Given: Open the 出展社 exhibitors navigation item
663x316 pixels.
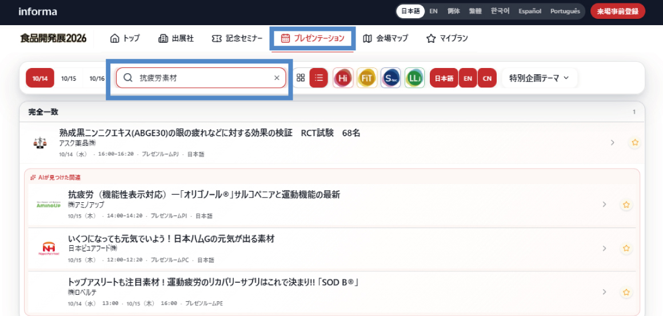Looking at the screenshot, I should click(x=176, y=38).
